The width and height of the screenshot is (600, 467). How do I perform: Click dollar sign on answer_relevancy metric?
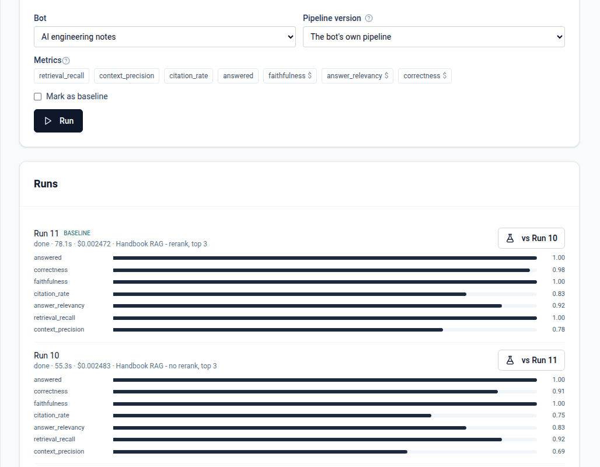click(x=386, y=75)
